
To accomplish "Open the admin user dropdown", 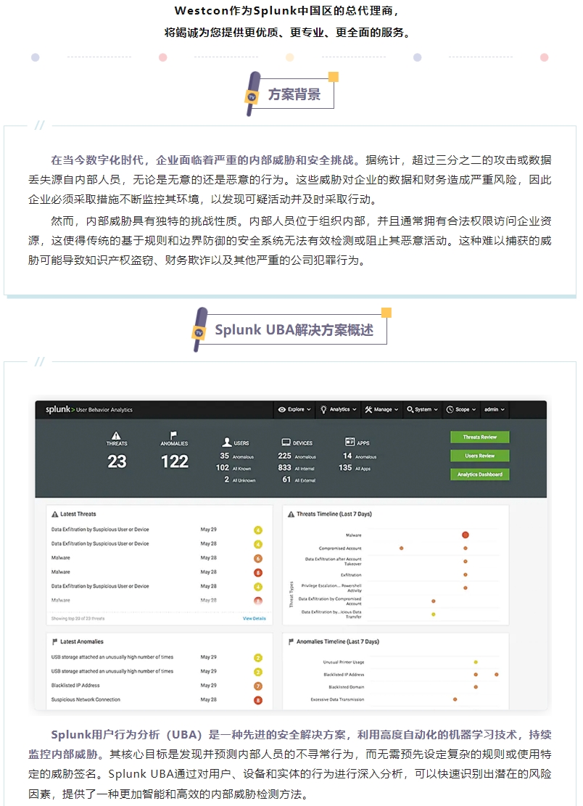I will click(x=494, y=410).
